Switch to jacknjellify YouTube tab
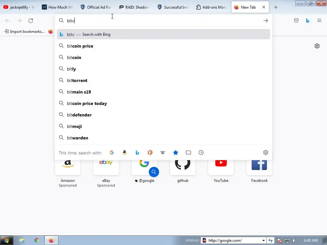The image size is (327, 245). coord(19,7)
